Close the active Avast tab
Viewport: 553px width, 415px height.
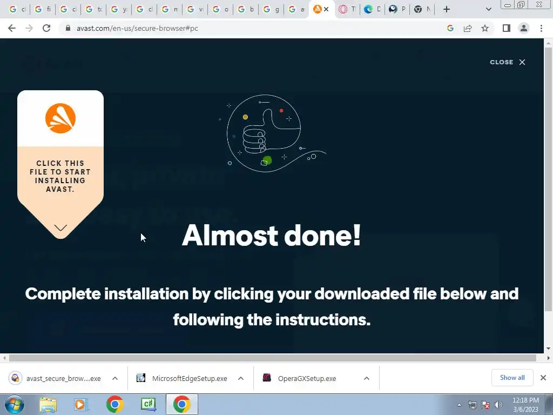(x=326, y=9)
